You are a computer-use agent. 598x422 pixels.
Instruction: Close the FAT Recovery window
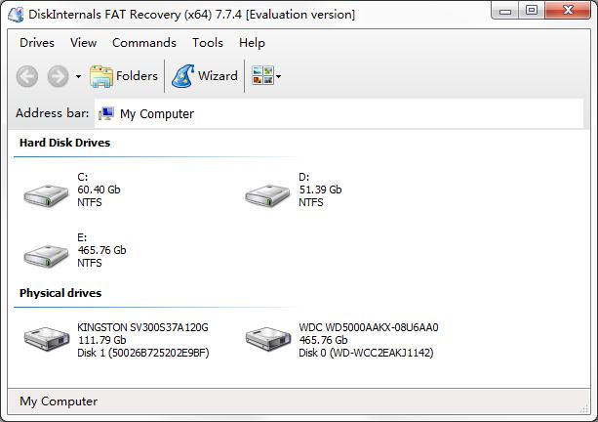[568, 11]
